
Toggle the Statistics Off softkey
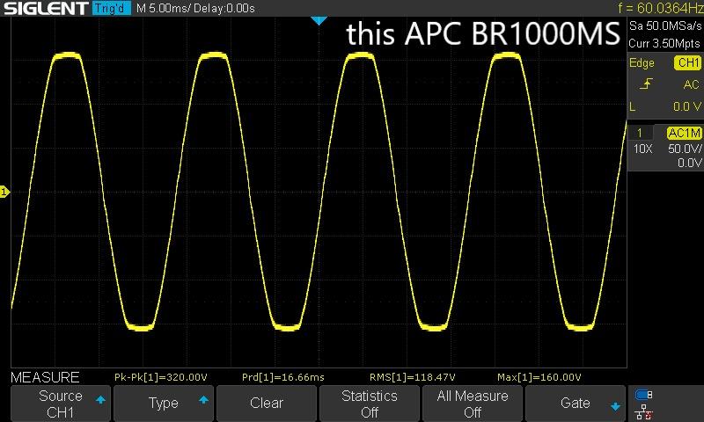pos(369,404)
